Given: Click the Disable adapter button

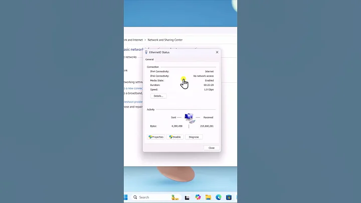Looking at the screenshot, I should tap(175, 137).
